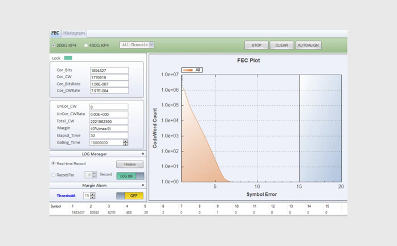Click the blue shaded region of the plot
This screenshot has width=397, height=246.
(x=320, y=128)
